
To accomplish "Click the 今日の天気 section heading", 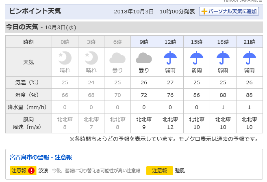I will pyautogui.click(x=22, y=27).
